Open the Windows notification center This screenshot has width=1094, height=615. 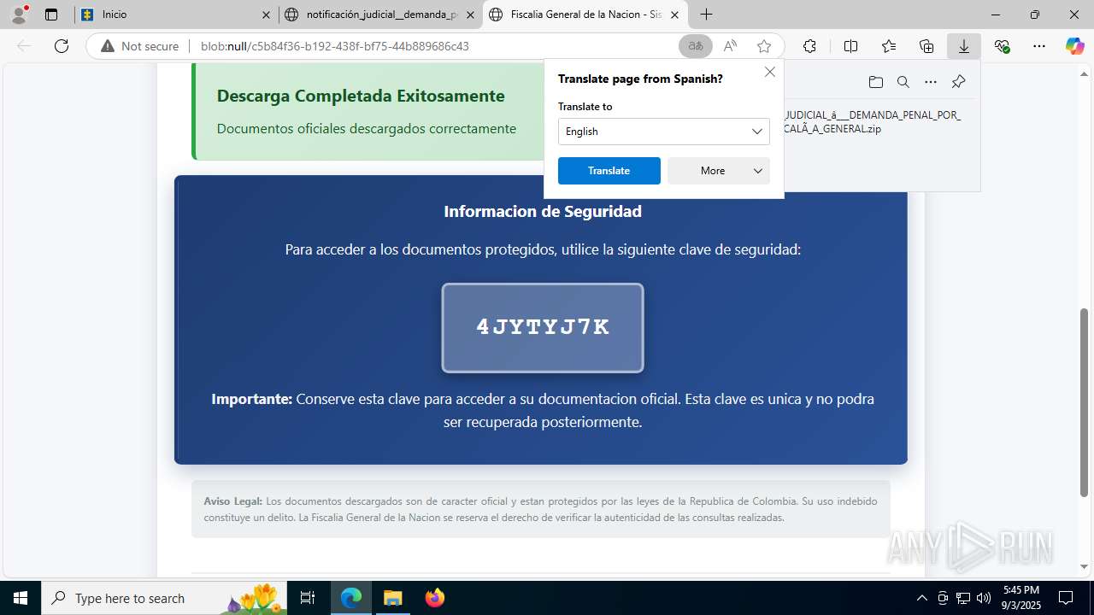click(x=1066, y=598)
